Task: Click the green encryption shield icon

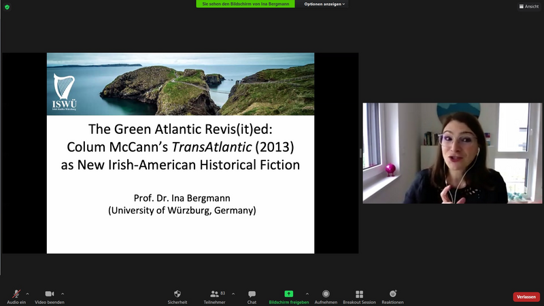Action: tap(7, 6)
